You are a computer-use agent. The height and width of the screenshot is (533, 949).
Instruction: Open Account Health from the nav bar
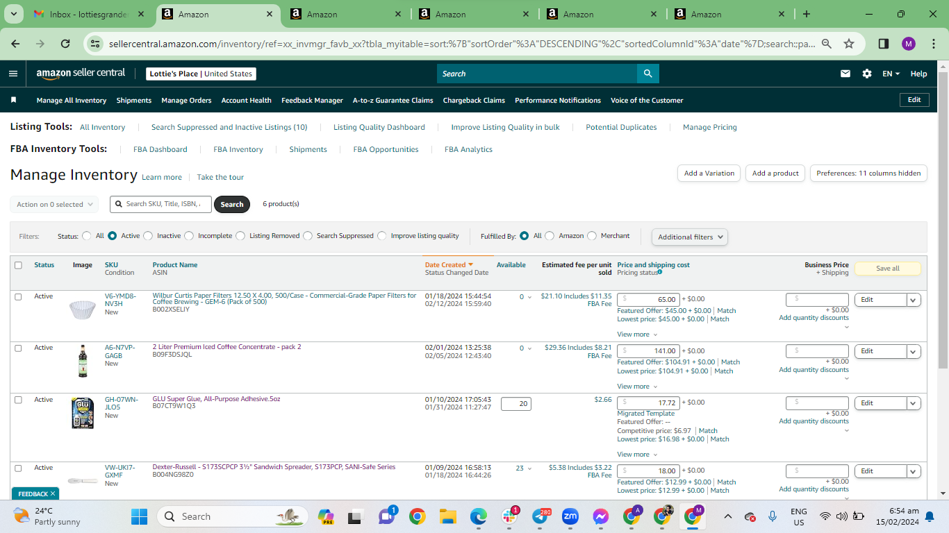click(247, 101)
